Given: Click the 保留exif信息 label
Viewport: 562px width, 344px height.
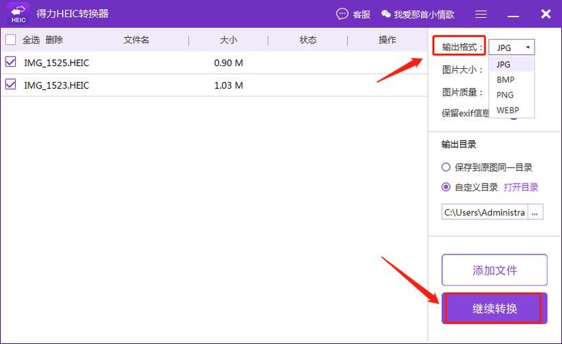Looking at the screenshot, I should tap(465, 114).
